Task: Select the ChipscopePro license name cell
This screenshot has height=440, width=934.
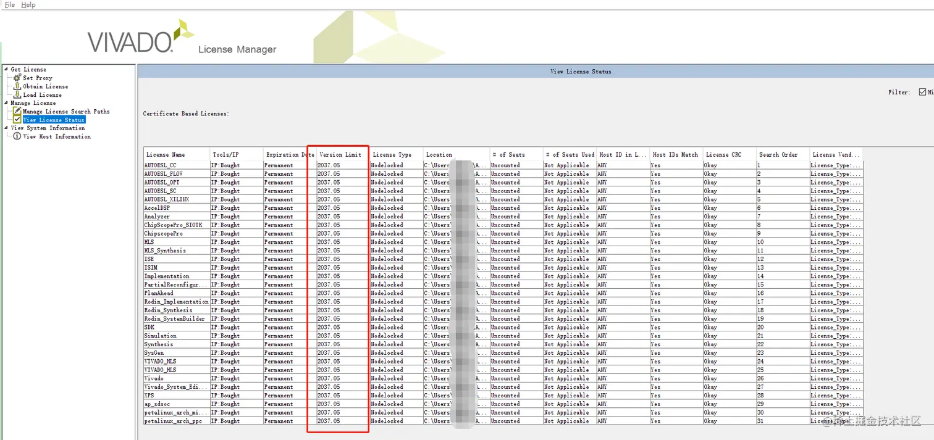Action: [177, 234]
